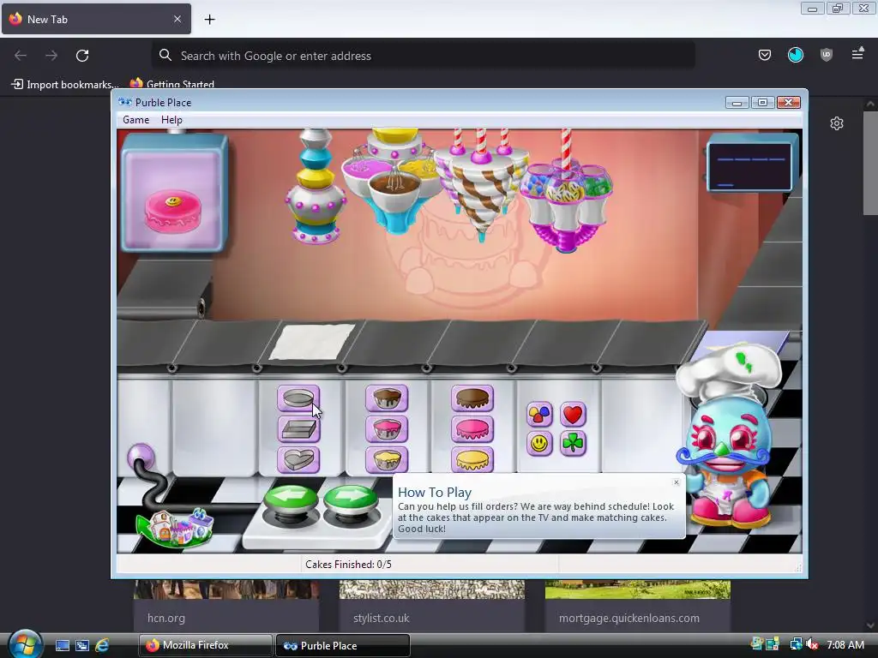Open the Help menu

171,120
